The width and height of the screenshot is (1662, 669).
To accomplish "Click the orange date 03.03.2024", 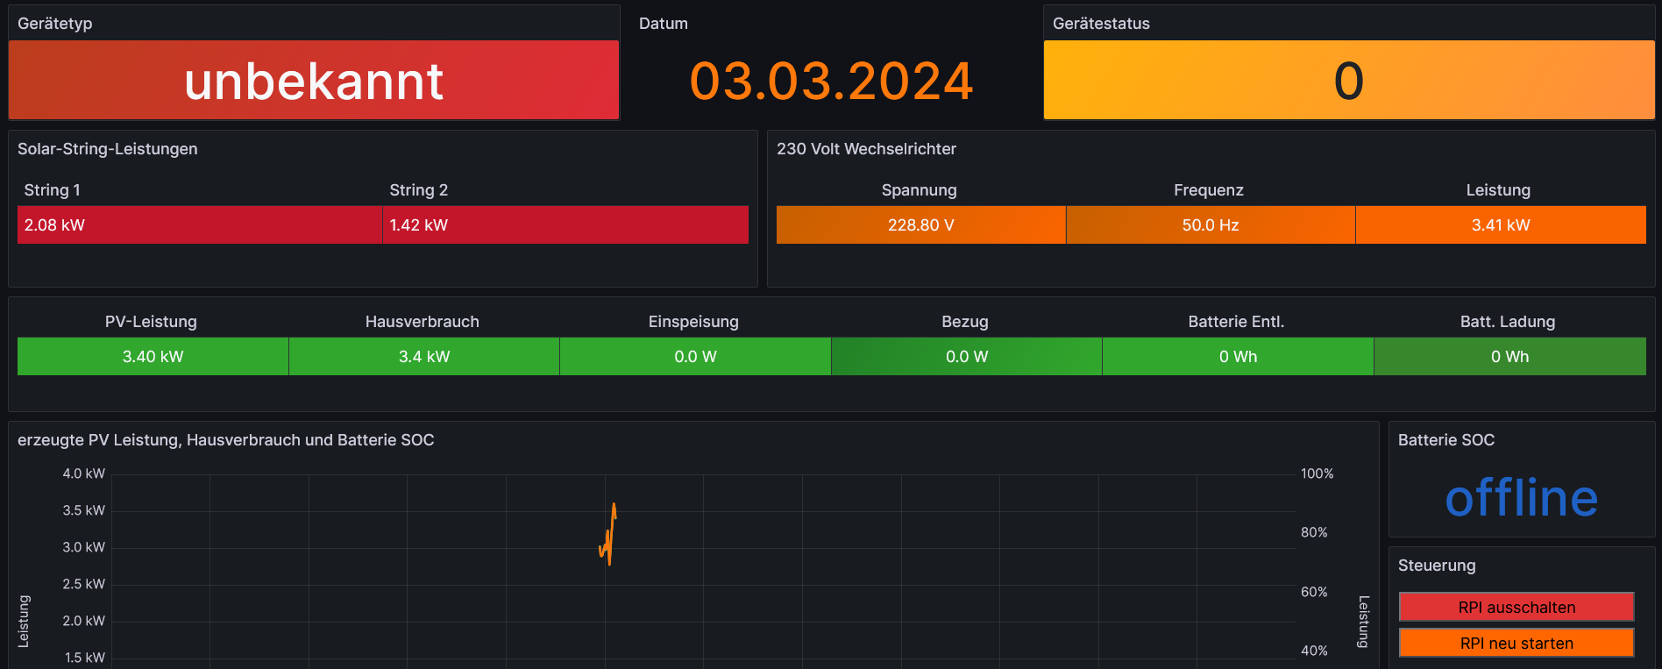I will coord(830,81).
